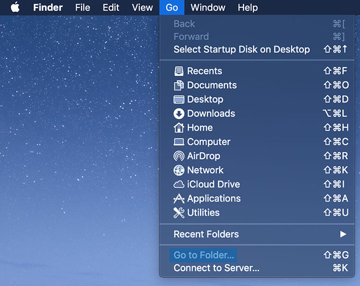Select the Computer menu entry text
This screenshot has height=286, width=360.
pyautogui.click(x=209, y=142)
